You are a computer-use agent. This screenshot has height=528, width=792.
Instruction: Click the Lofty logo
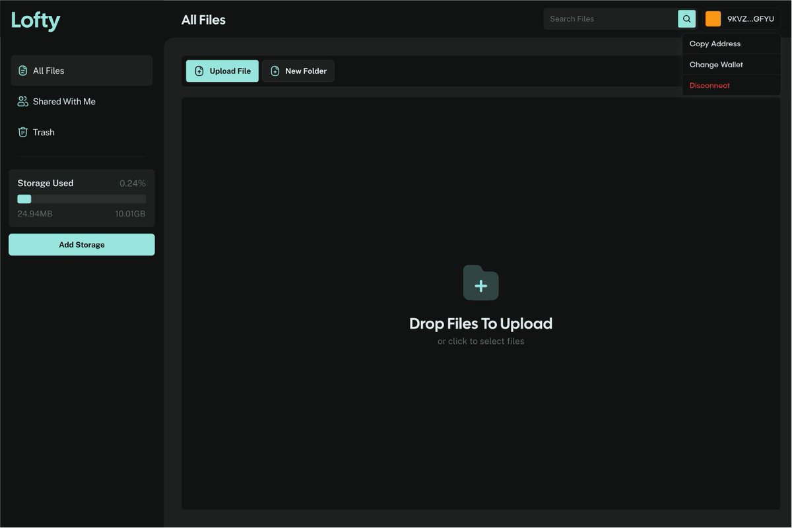point(36,20)
